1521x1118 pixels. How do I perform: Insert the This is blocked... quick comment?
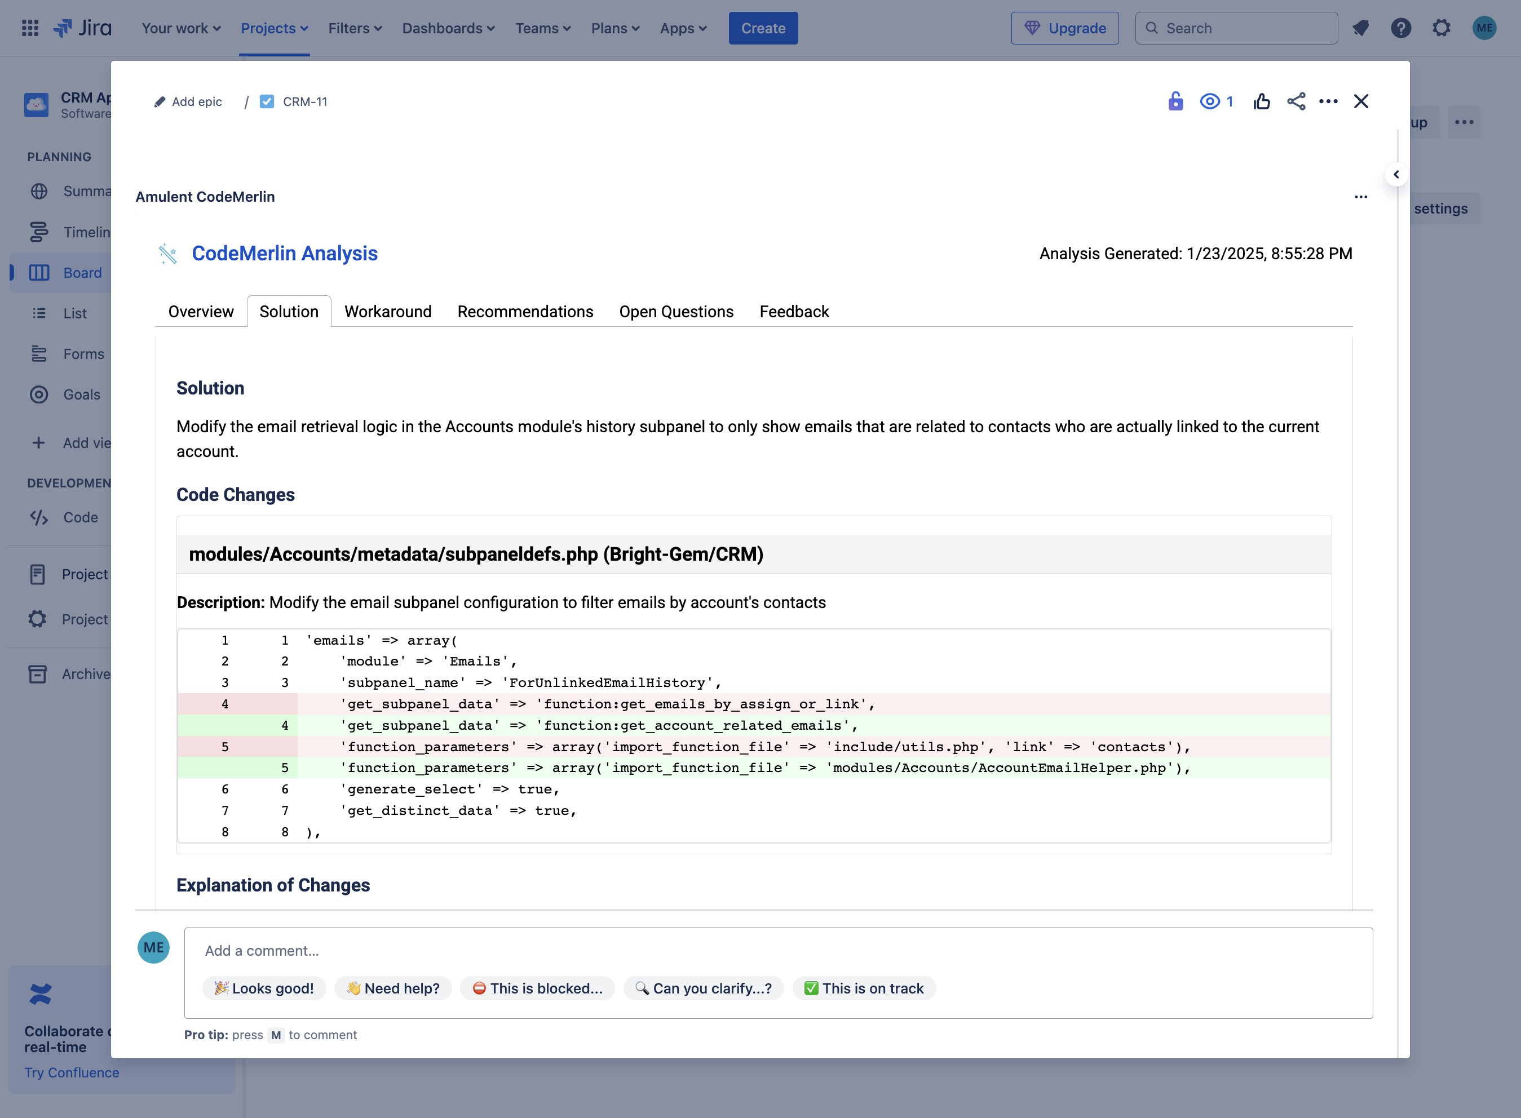537,989
